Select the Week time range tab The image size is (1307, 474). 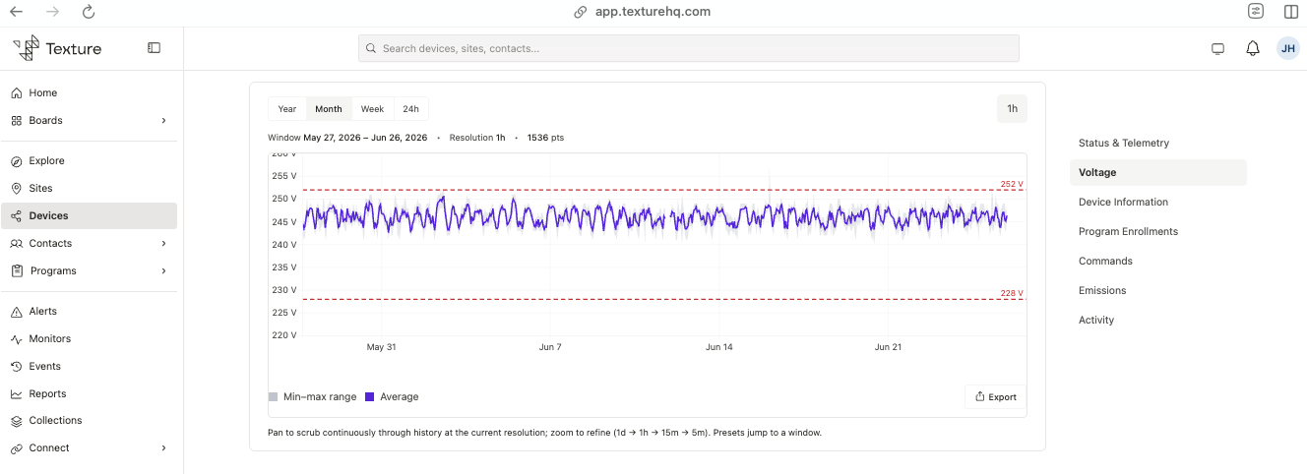coord(372,109)
